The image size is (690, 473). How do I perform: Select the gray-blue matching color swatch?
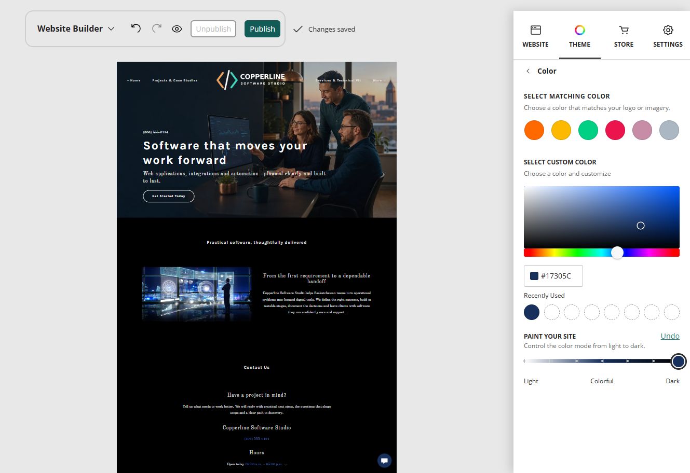tap(669, 130)
